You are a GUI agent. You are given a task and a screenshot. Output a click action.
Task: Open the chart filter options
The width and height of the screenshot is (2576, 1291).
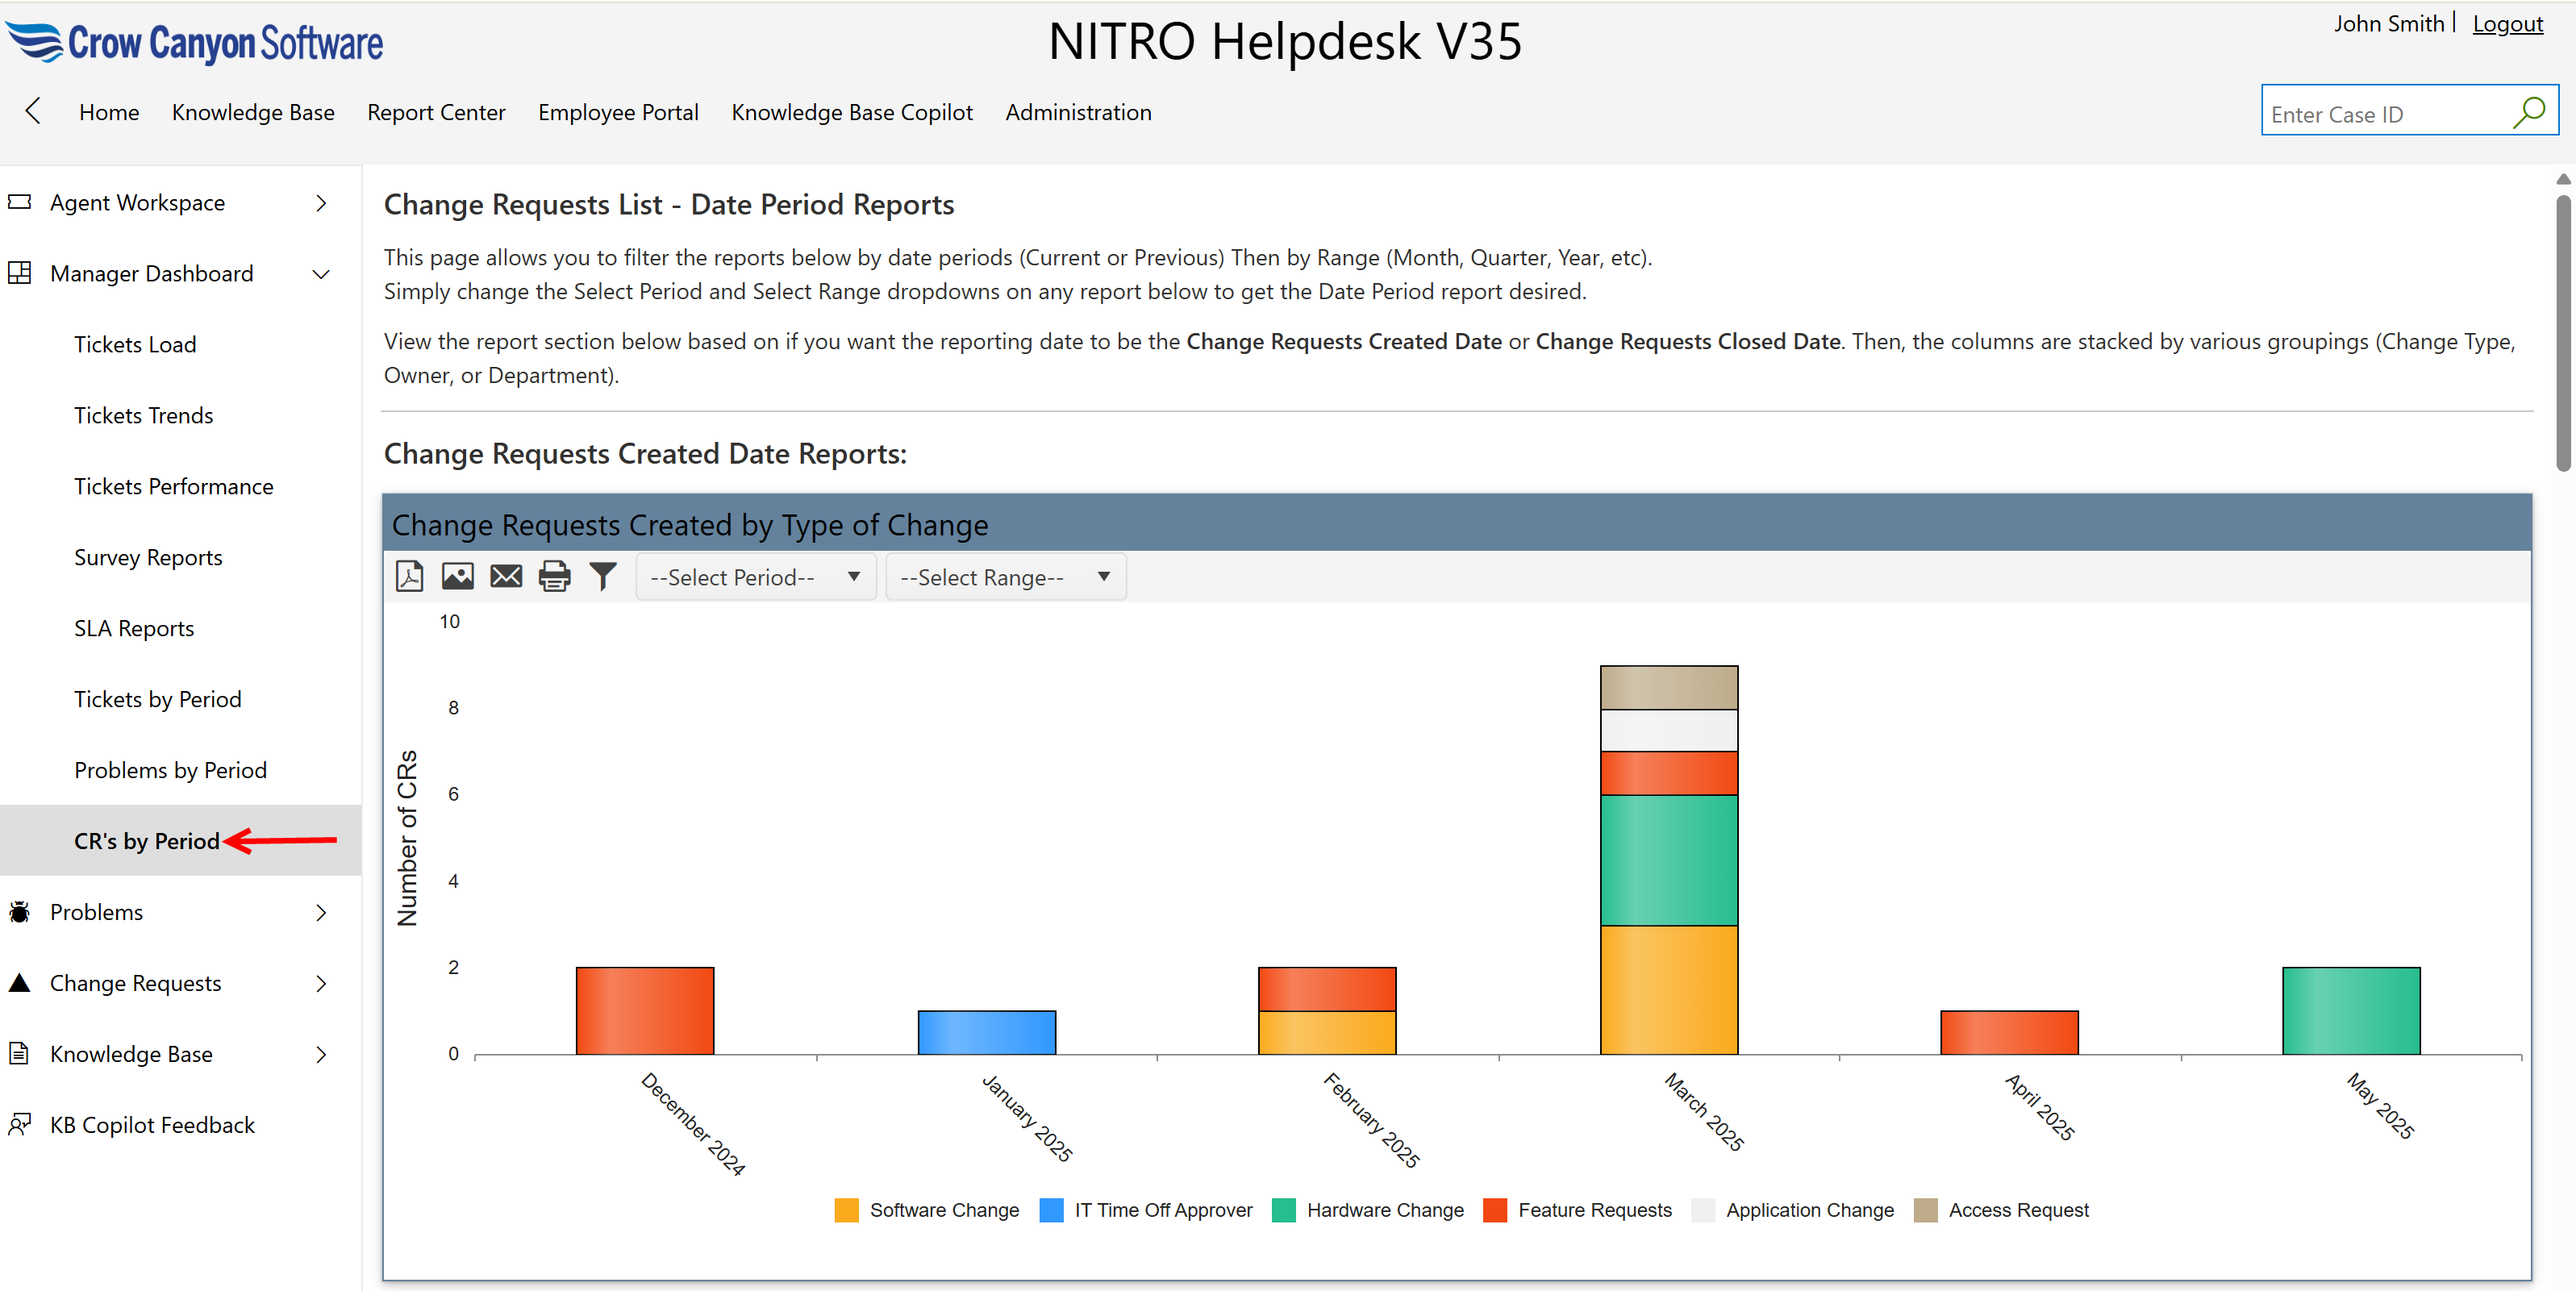click(x=603, y=576)
